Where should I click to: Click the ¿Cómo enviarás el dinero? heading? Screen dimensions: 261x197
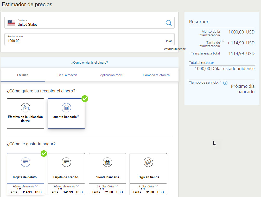(x=90, y=63)
